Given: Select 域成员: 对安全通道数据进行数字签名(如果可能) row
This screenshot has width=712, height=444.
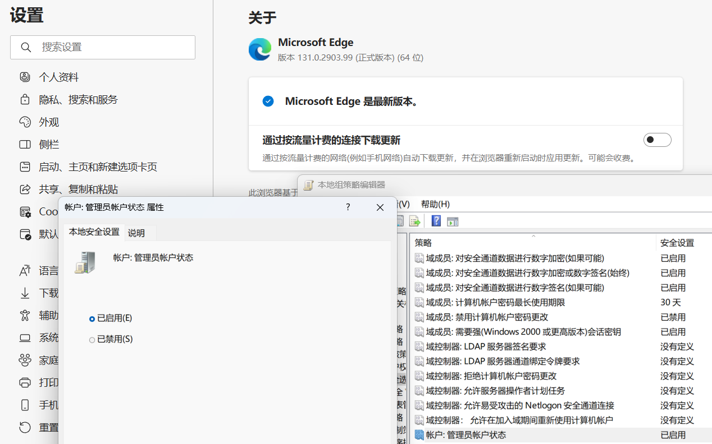Looking at the screenshot, I should pos(561,288).
